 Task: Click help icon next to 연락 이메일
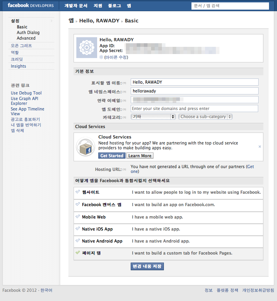pyautogui.click(x=124, y=100)
